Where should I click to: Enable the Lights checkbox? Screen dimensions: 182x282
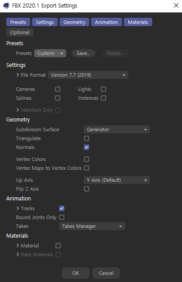103,89
